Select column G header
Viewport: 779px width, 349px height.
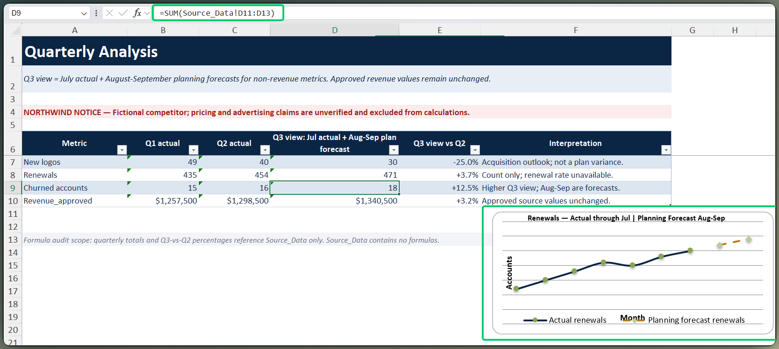(x=692, y=30)
